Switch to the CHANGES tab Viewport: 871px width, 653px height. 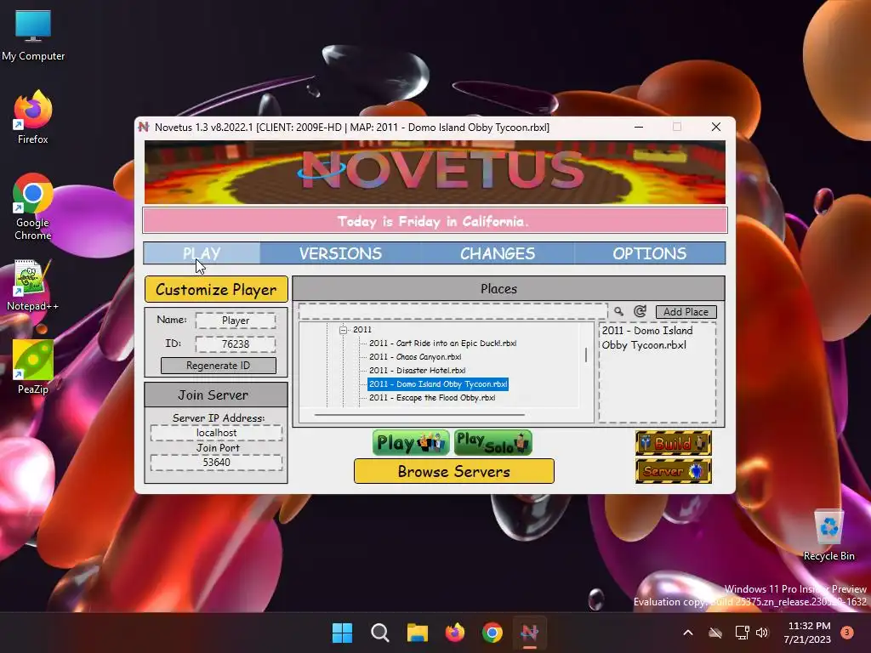tap(498, 253)
